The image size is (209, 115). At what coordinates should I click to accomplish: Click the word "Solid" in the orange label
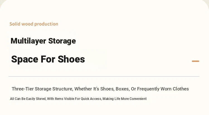(15, 24)
